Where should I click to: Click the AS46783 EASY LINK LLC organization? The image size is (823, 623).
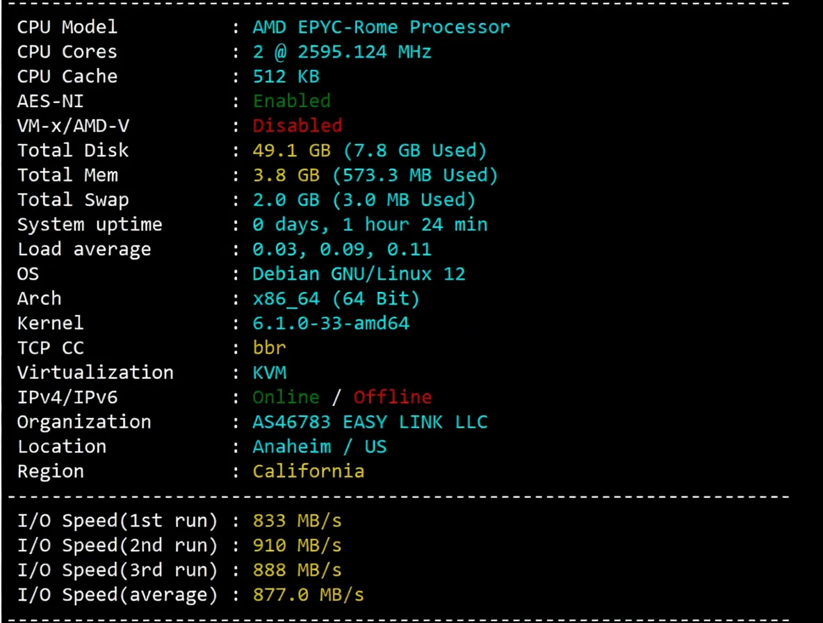pyautogui.click(x=370, y=422)
